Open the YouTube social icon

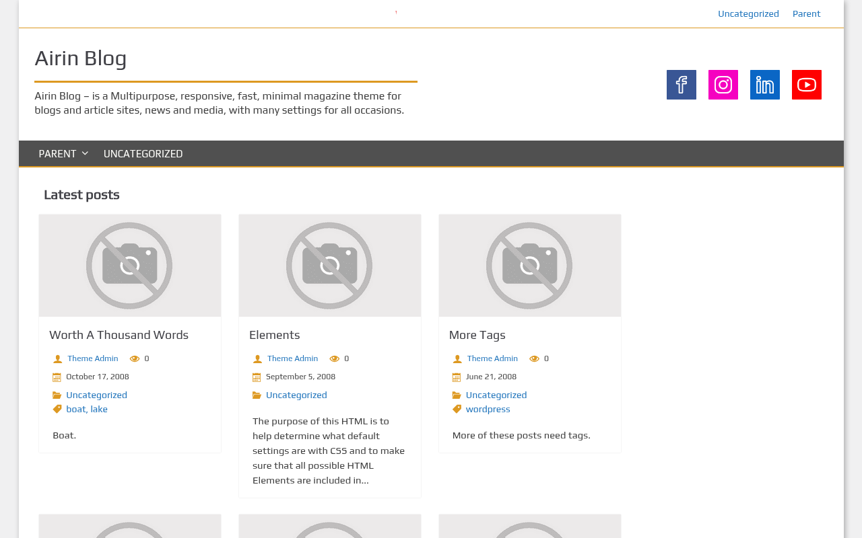[x=807, y=85]
